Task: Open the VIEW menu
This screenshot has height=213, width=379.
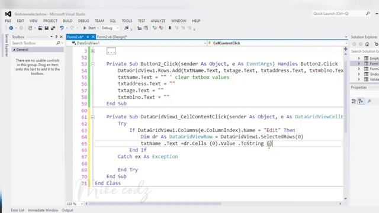Action: (x=33, y=21)
